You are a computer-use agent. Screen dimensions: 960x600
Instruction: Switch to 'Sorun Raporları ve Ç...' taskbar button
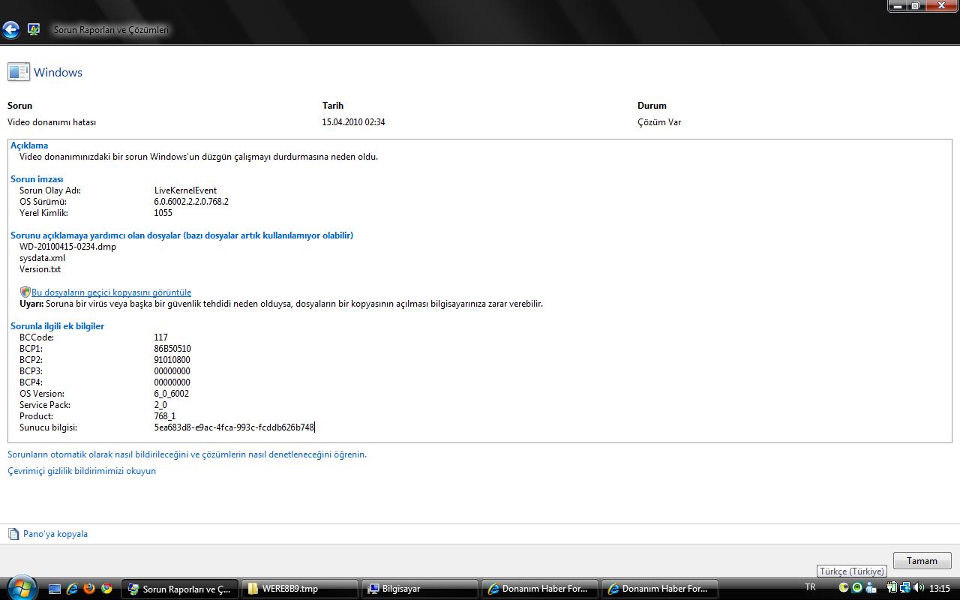180,589
